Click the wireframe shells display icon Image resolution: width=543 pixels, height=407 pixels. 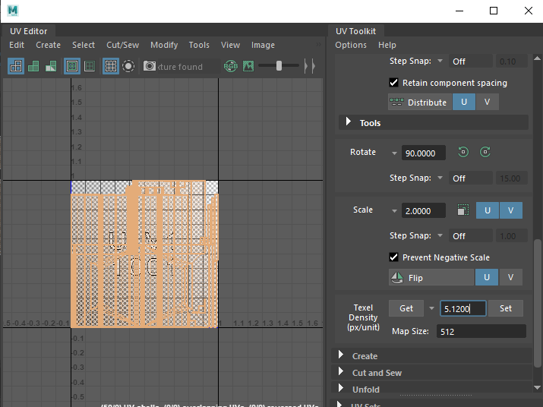tap(16, 66)
